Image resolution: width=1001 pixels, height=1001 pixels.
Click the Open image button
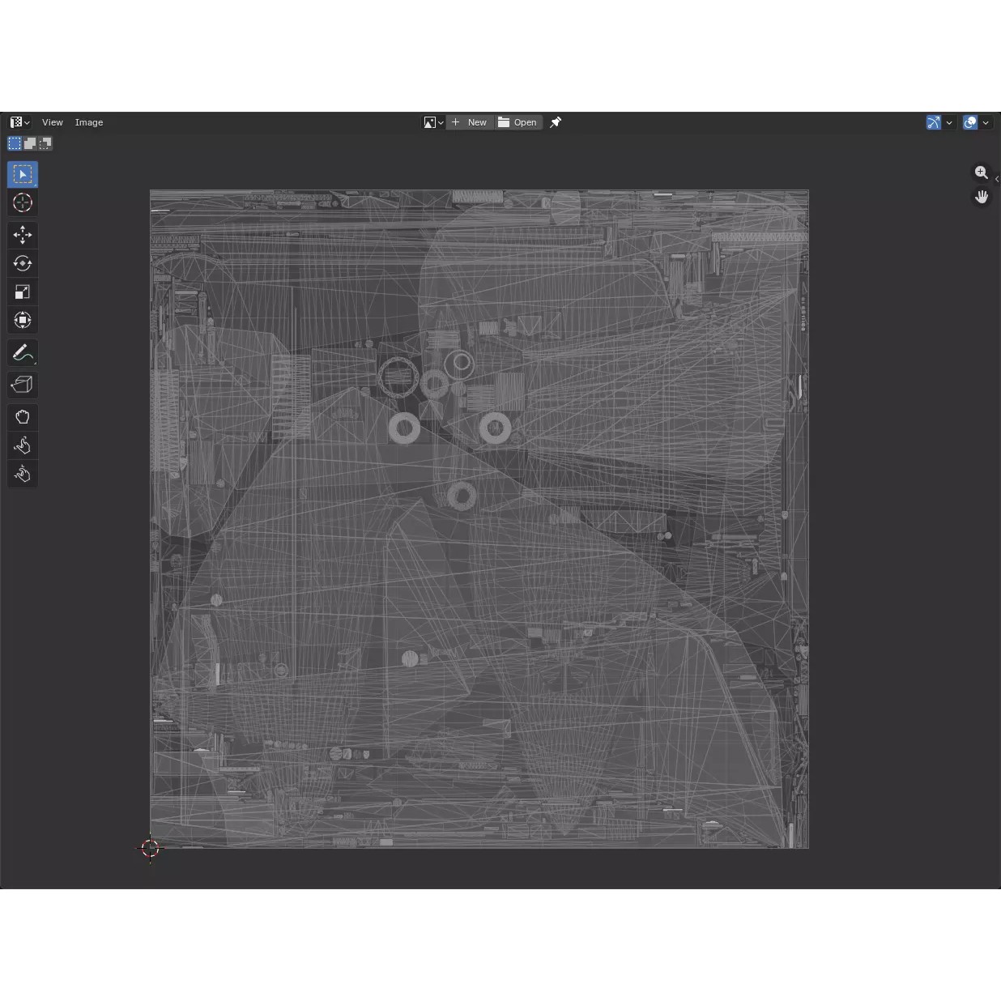coord(518,122)
